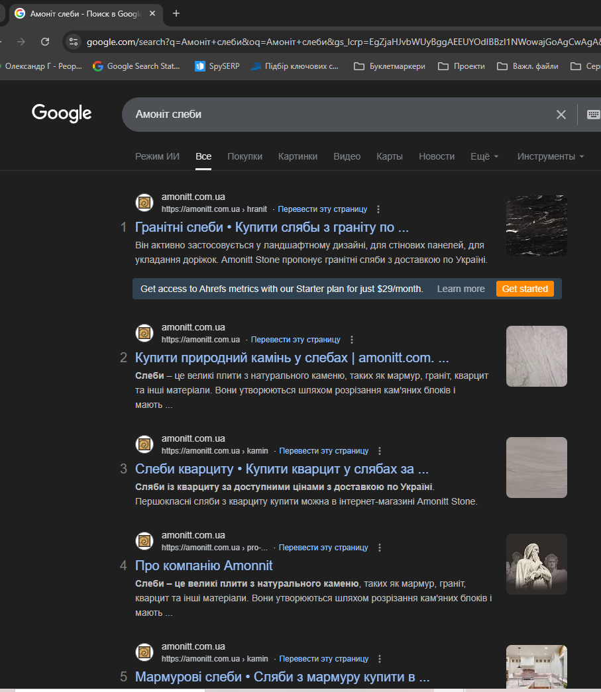Translate the Мармурові слеби result page
The width and height of the screenshot is (601, 692).
tap(323, 659)
